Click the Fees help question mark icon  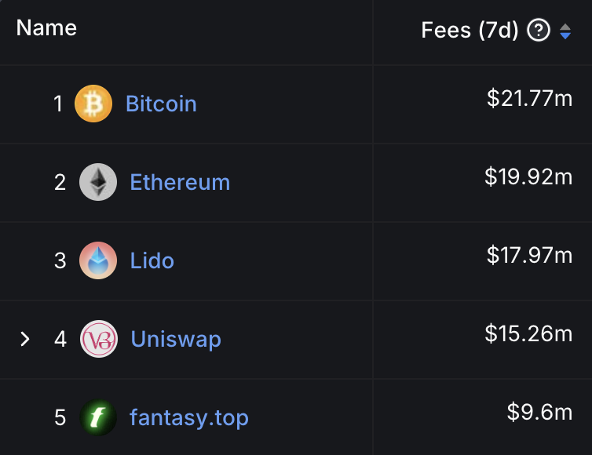pos(539,31)
